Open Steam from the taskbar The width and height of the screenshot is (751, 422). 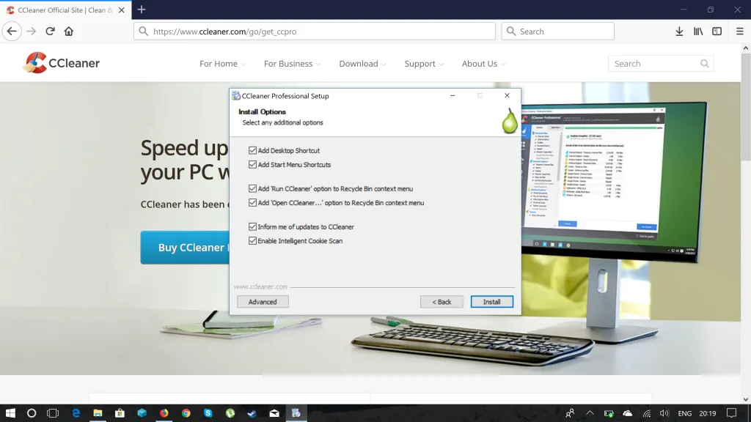252,413
